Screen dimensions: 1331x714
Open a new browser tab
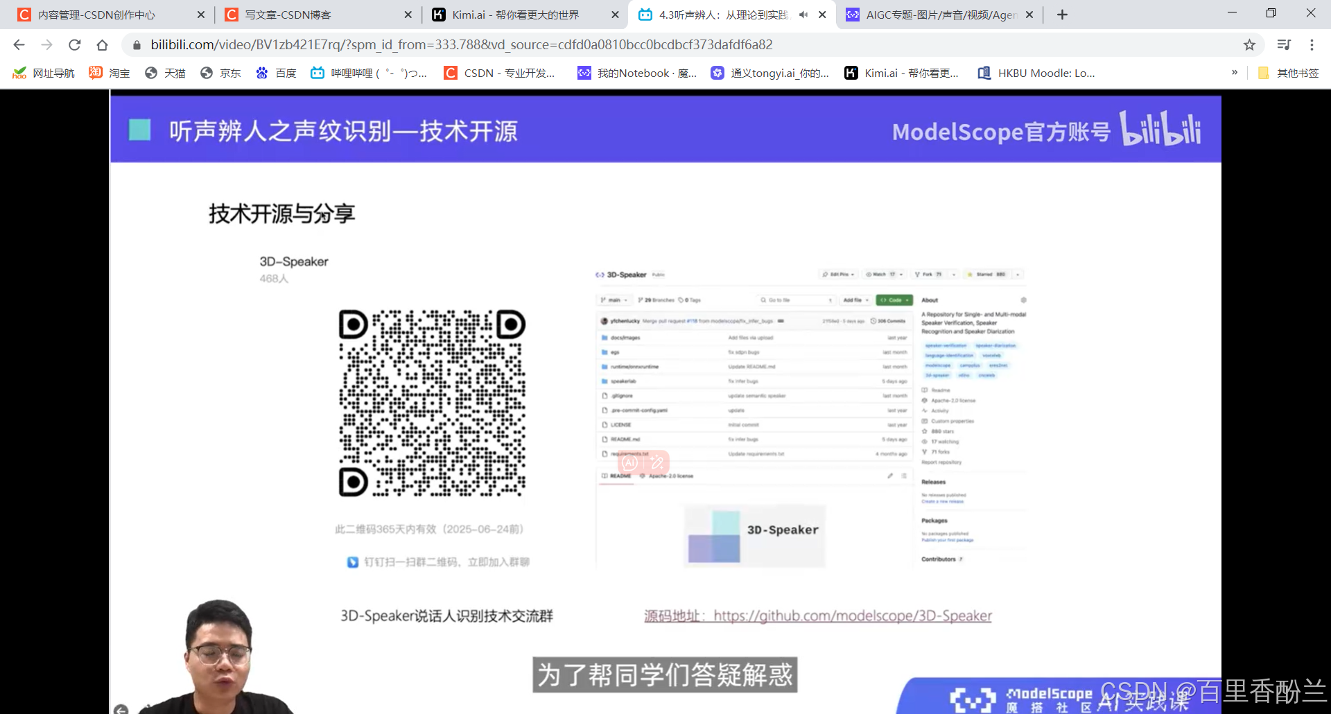(x=1062, y=15)
